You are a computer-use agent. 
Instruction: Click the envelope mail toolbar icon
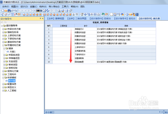click(131, 14)
